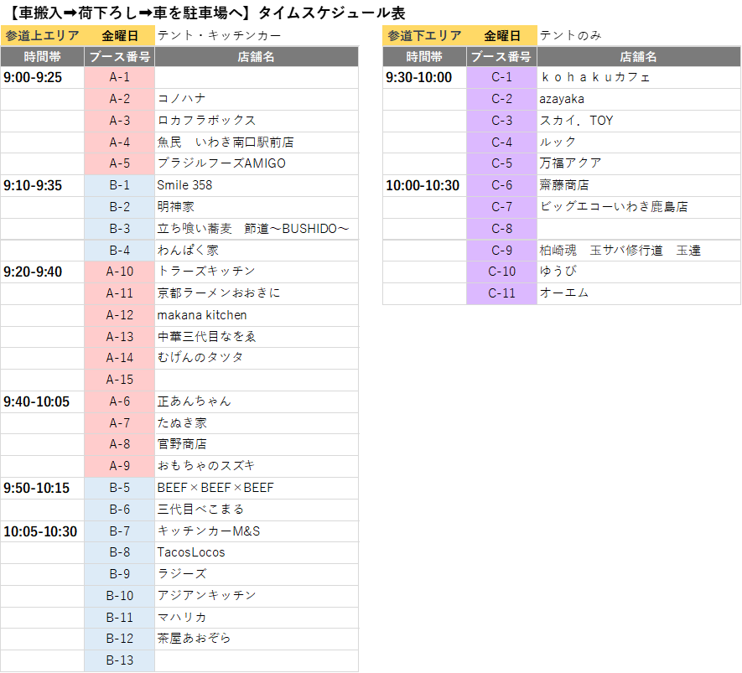Select the empty store cell beside A-15
742x673 pixels.
click(256, 380)
